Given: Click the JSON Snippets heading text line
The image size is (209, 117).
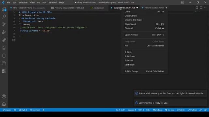Looking at the screenshot, I should [35, 12].
